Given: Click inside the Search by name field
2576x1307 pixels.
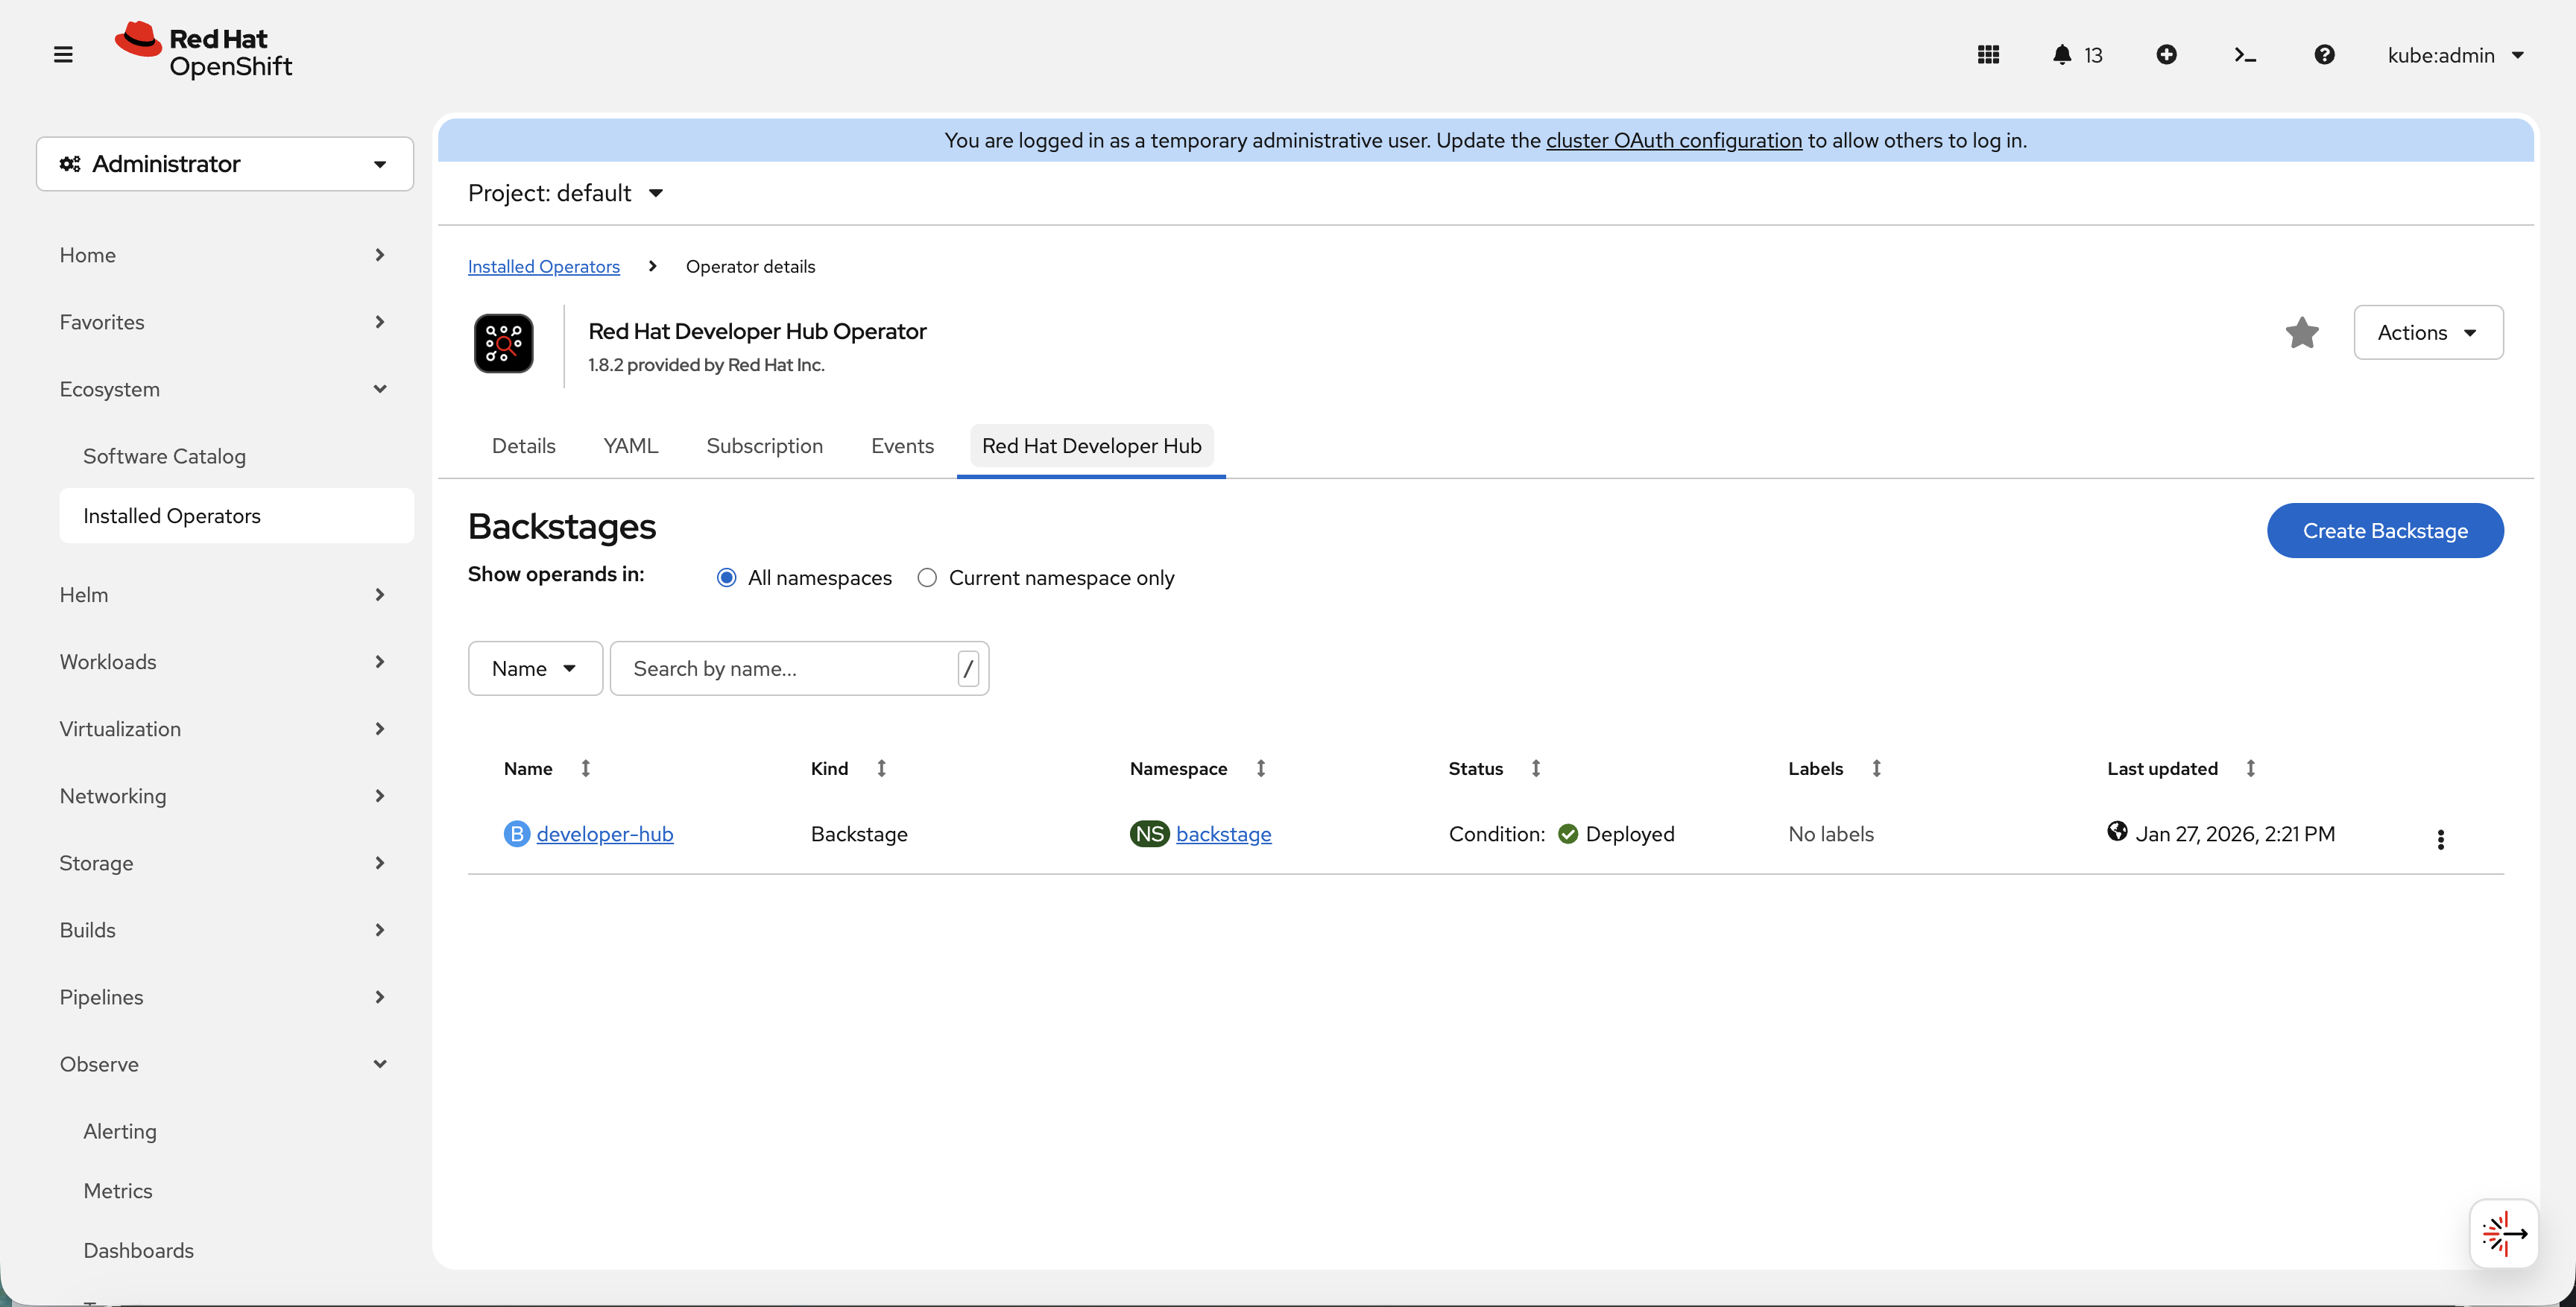Looking at the screenshot, I should pyautogui.click(x=790, y=668).
